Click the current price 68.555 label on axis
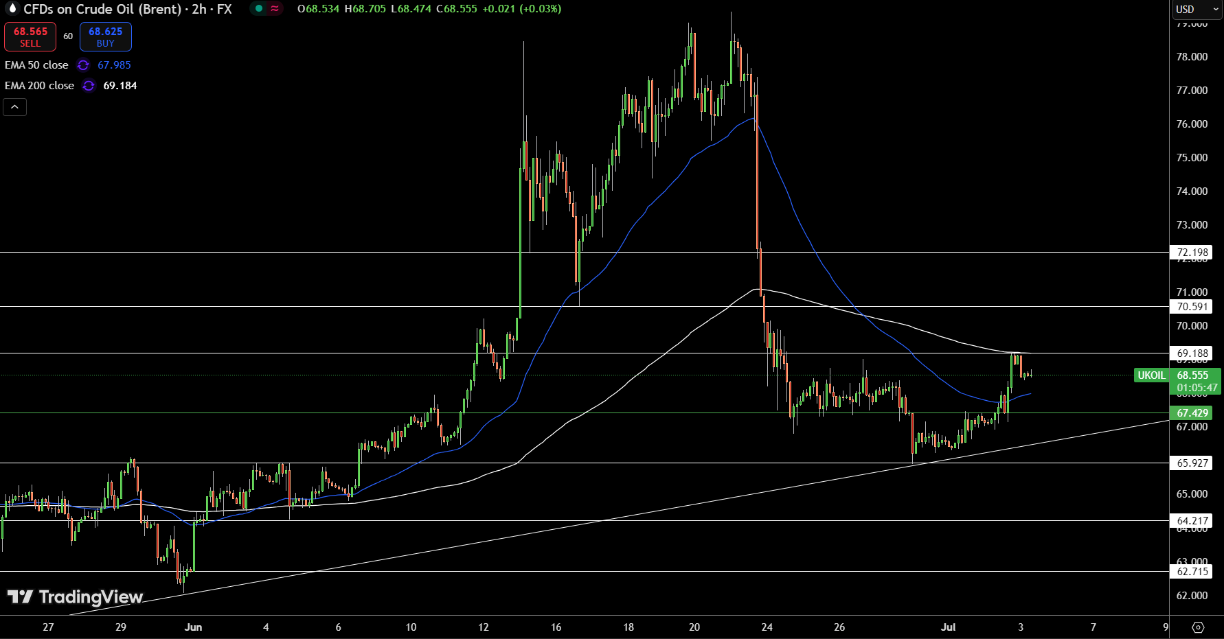Image resolution: width=1224 pixels, height=639 pixels. (1192, 375)
